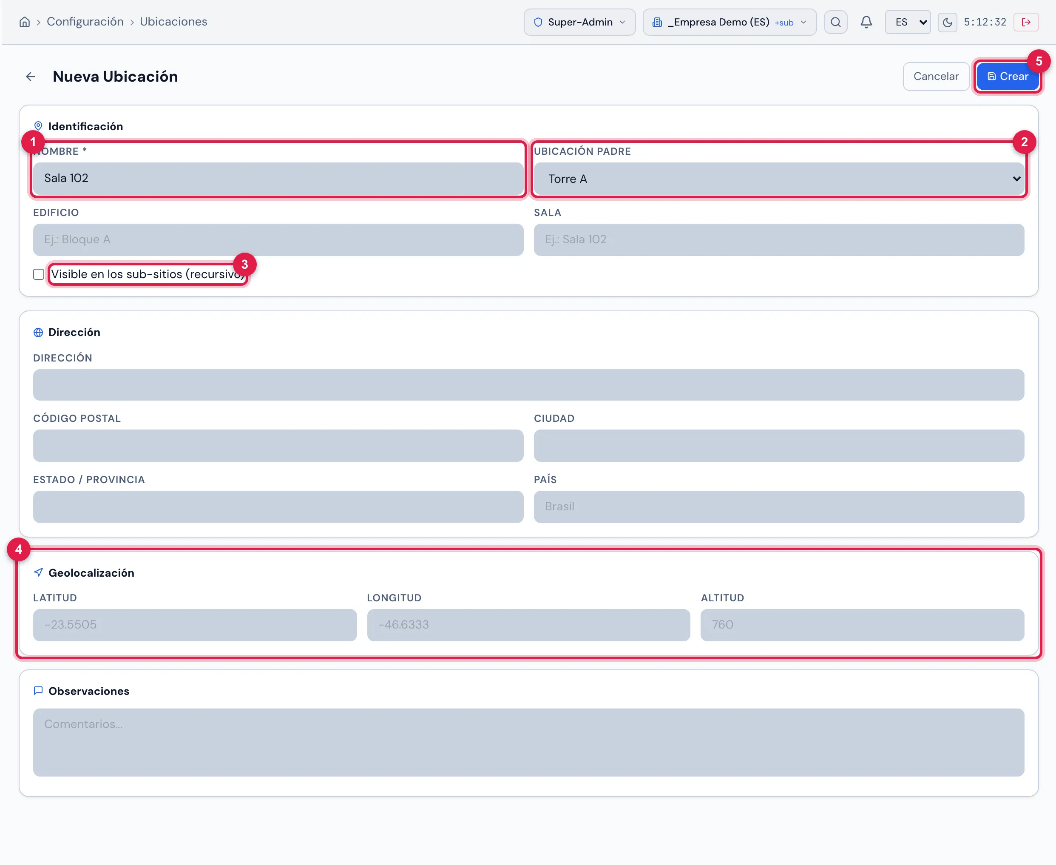Click the Latitud field
This screenshot has height=865, width=1056.
click(195, 625)
